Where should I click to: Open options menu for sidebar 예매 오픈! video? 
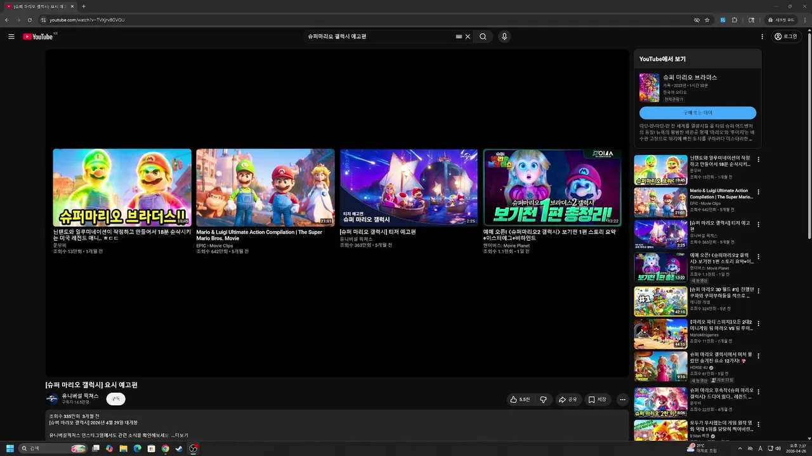tap(758, 257)
